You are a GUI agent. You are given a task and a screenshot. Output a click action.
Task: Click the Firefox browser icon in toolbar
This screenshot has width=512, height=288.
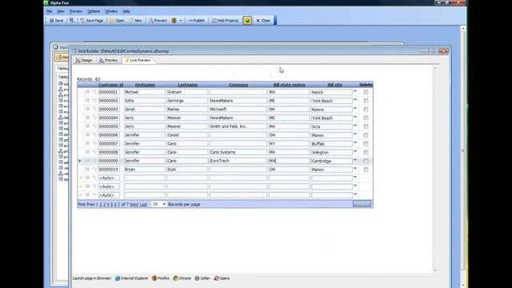(174, 21)
